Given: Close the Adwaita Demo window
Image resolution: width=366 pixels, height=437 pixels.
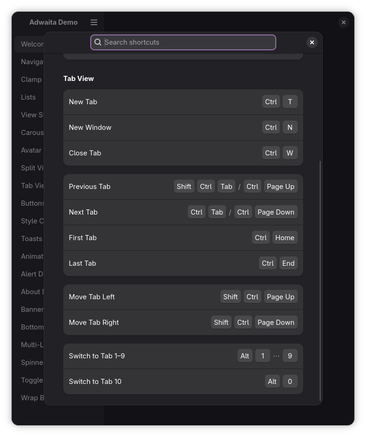Looking at the screenshot, I should 343,22.
